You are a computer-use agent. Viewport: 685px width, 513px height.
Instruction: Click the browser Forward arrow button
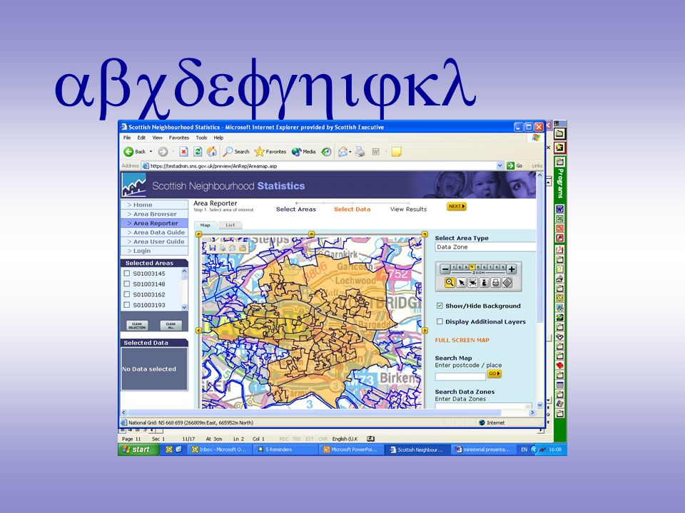coord(163,152)
